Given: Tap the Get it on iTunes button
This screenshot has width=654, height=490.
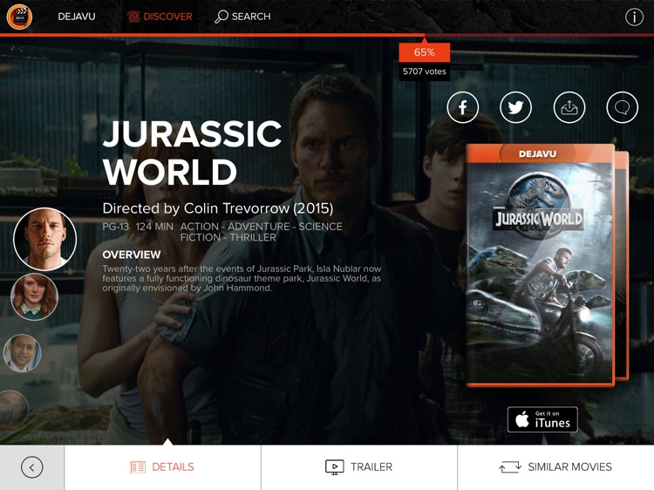Looking at the screenshot, I should pos(542,419).
